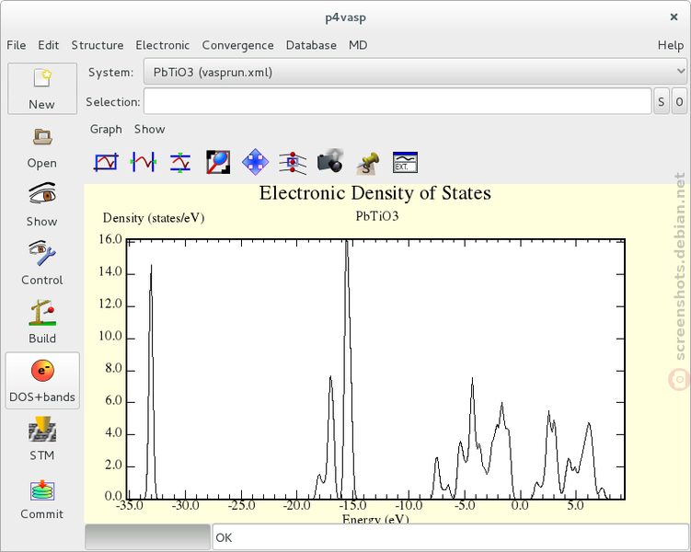Click the 0.0 x-axis tick label
691x552 pixels.
[x=520, y=505]
